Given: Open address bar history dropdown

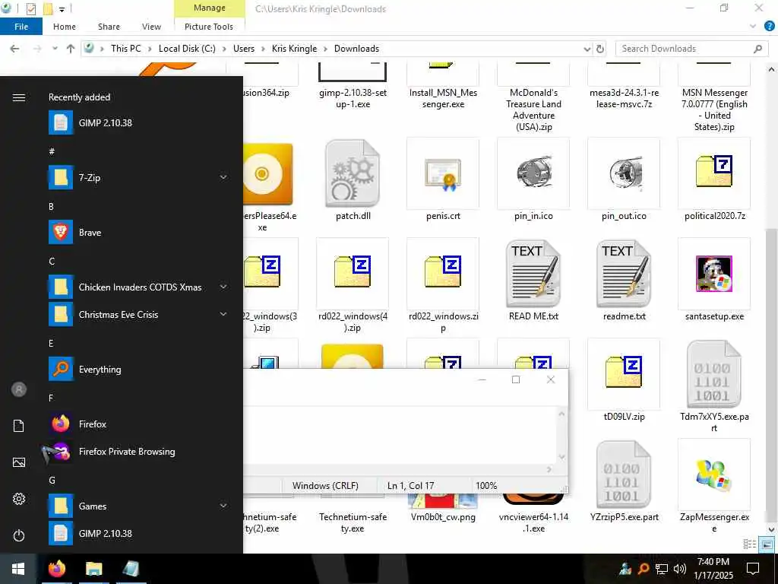Looking at the screenshot, I should click(x=587, y=49).
